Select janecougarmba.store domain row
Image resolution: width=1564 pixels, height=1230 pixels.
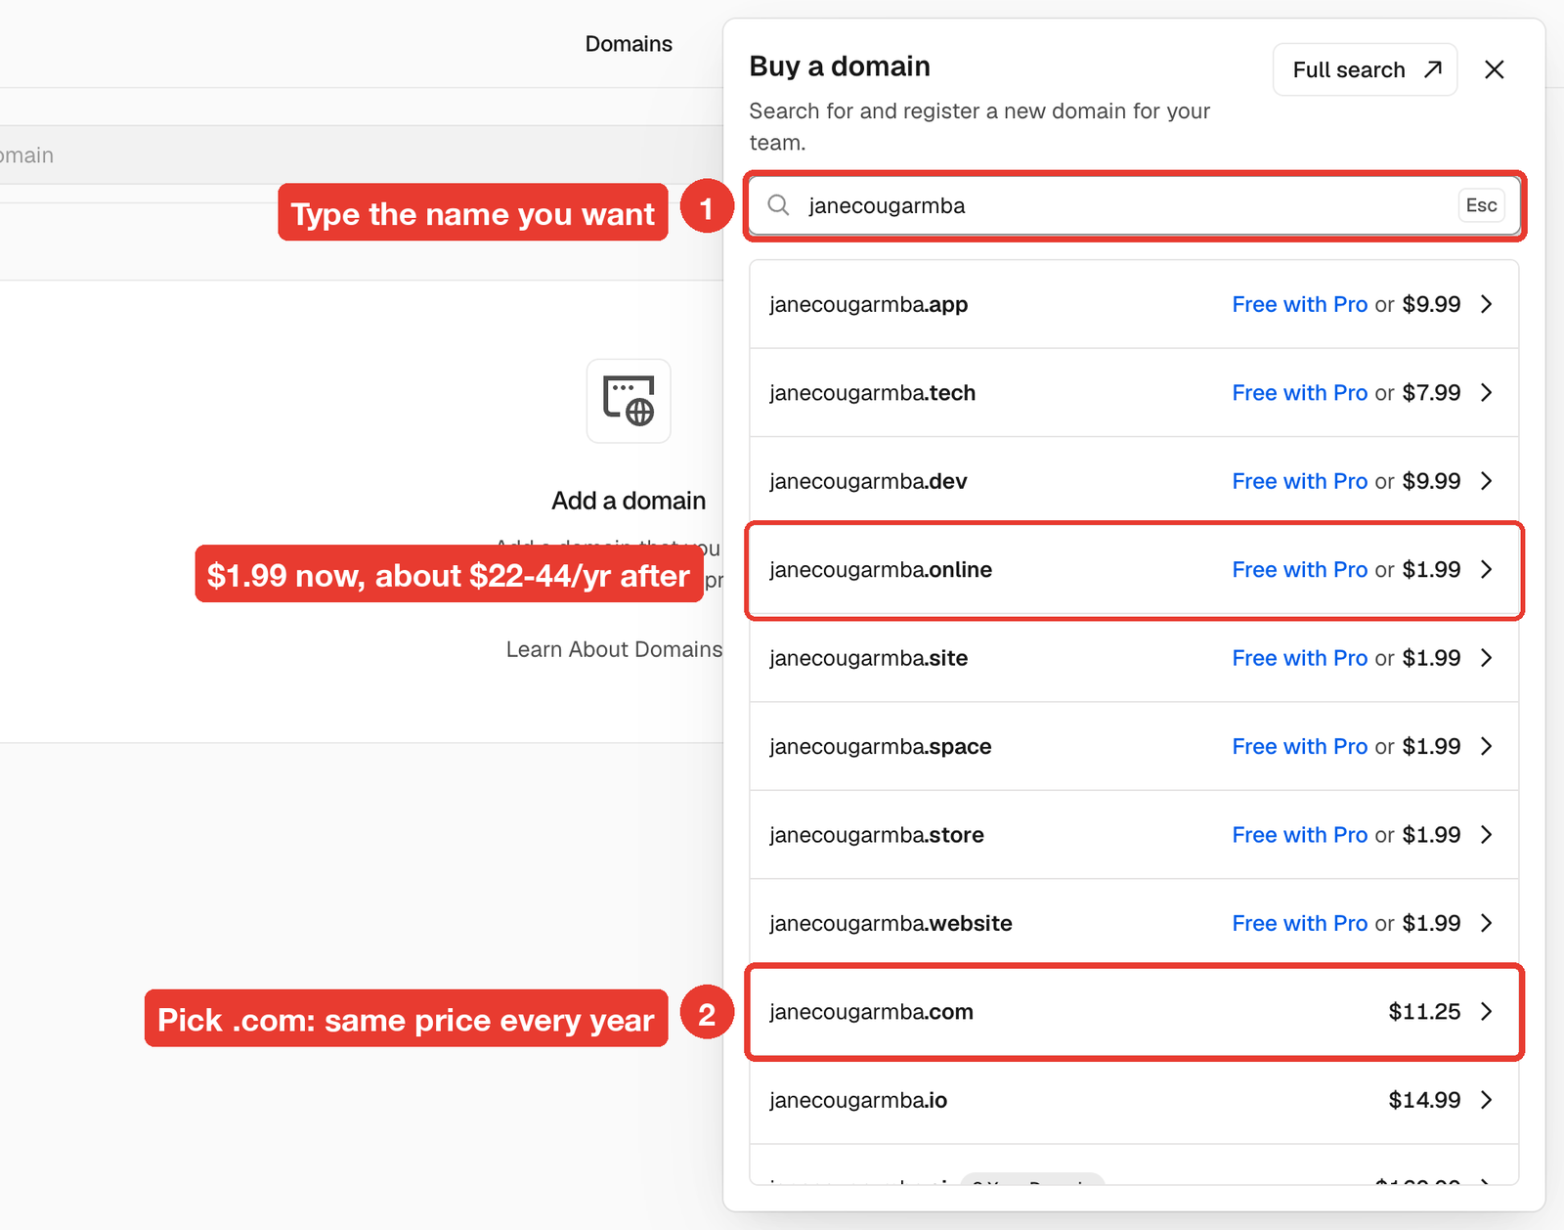coord(1134,835)
